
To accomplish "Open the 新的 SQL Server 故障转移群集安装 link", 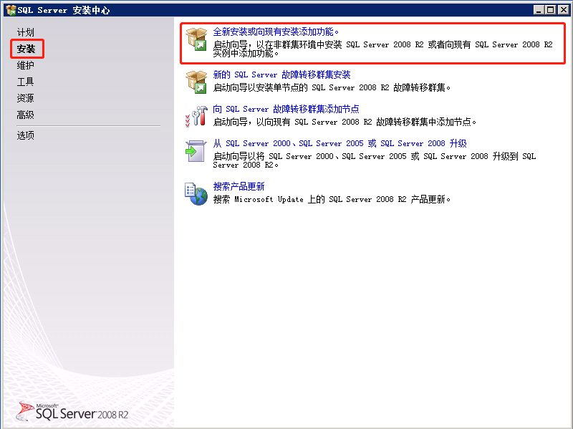I will point(282,74).
